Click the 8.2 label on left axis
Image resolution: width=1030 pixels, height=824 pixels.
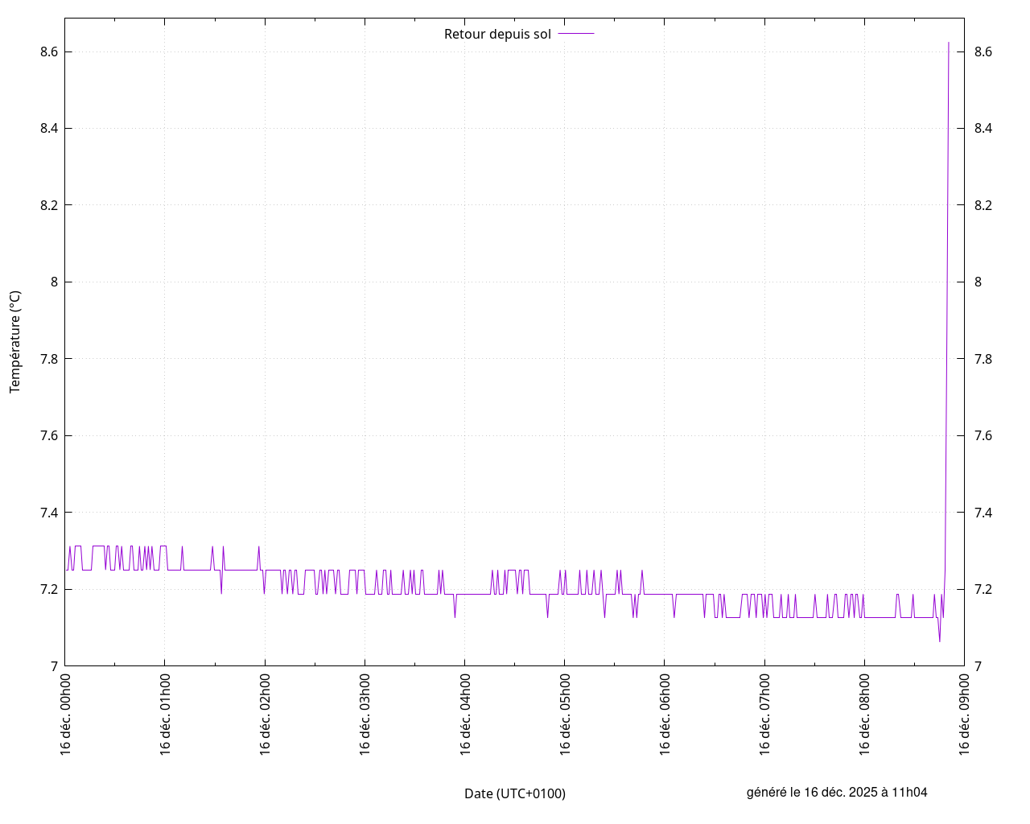point(47,205)
